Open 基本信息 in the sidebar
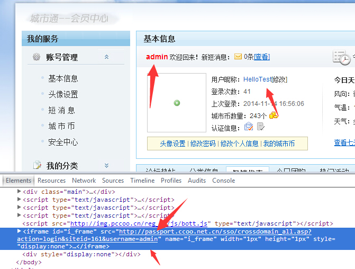Viewport: 355px width, 269px height. click(x=63, y=79)
